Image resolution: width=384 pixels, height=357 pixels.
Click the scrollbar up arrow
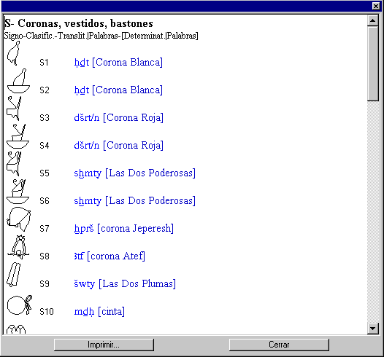click(373, 20)
